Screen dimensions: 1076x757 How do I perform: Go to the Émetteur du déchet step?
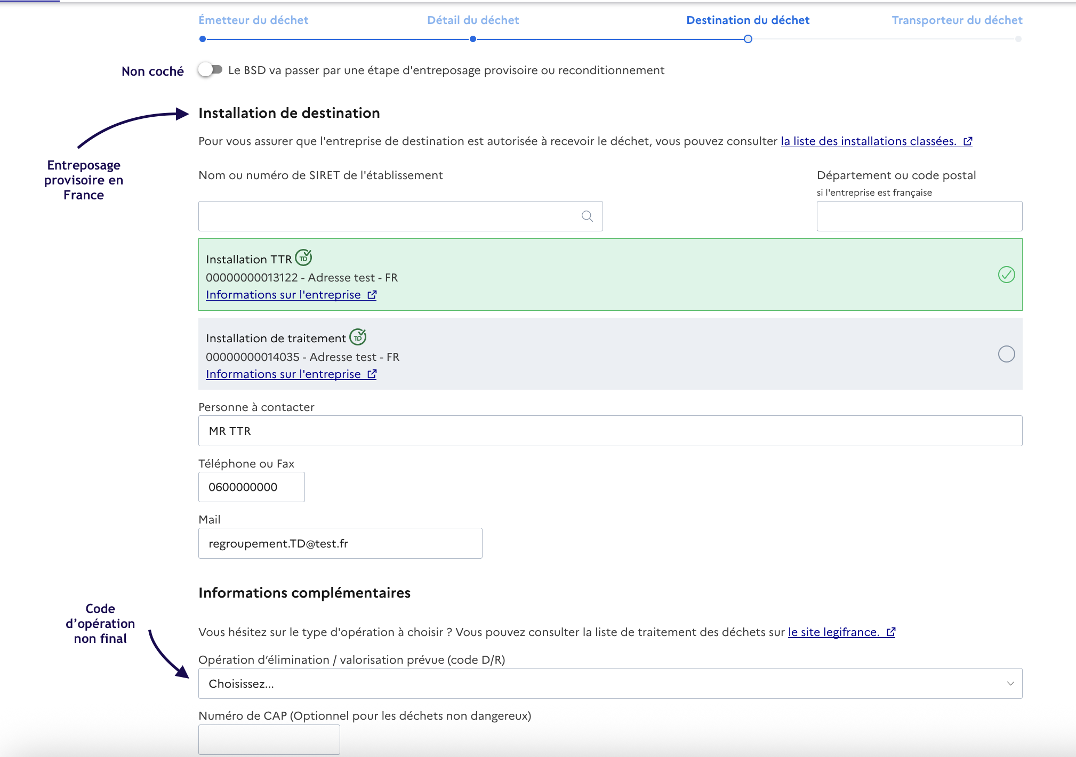tap(253, 20)
